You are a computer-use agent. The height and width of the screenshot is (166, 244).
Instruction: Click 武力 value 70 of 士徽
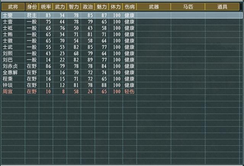pos(63,41)
